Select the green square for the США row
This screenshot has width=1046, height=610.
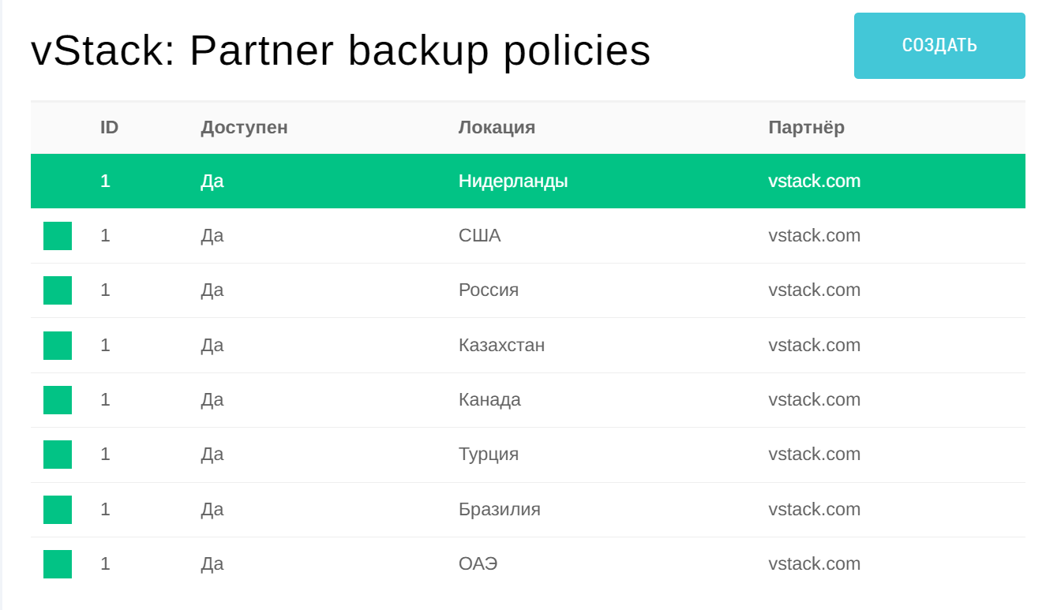[58, 236]
